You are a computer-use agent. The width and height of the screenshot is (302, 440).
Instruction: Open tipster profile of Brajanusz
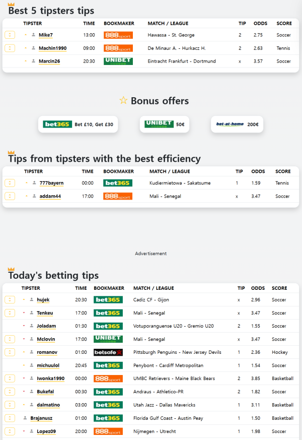click(41, 418)
